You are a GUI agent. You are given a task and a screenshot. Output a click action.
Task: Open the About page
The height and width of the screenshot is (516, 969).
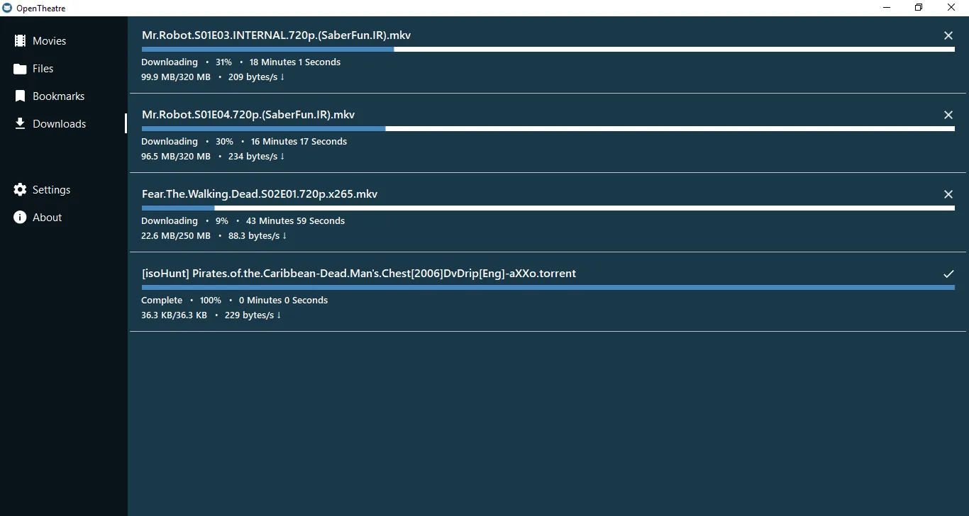(x=47, y=217)
